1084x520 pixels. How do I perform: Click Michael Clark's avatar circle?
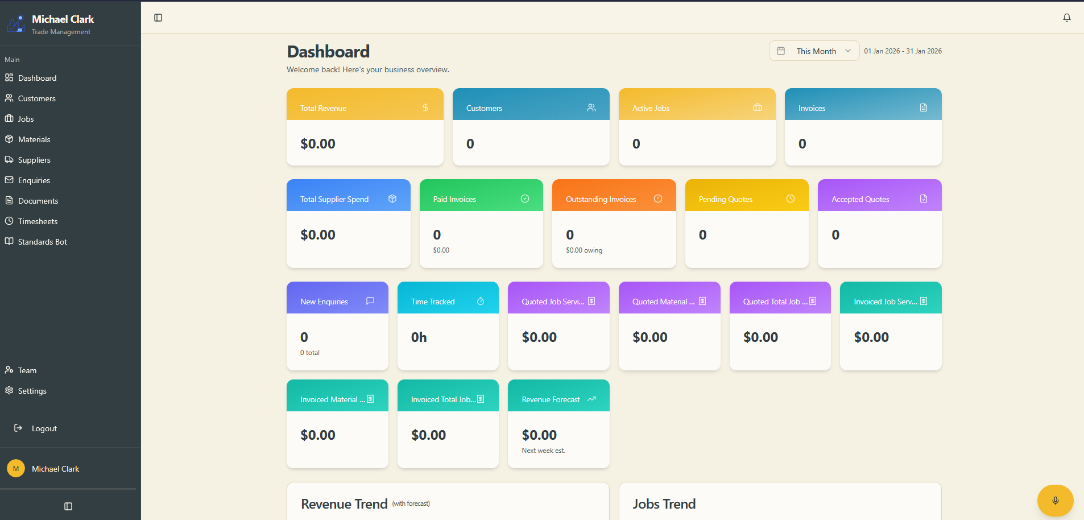16,468
